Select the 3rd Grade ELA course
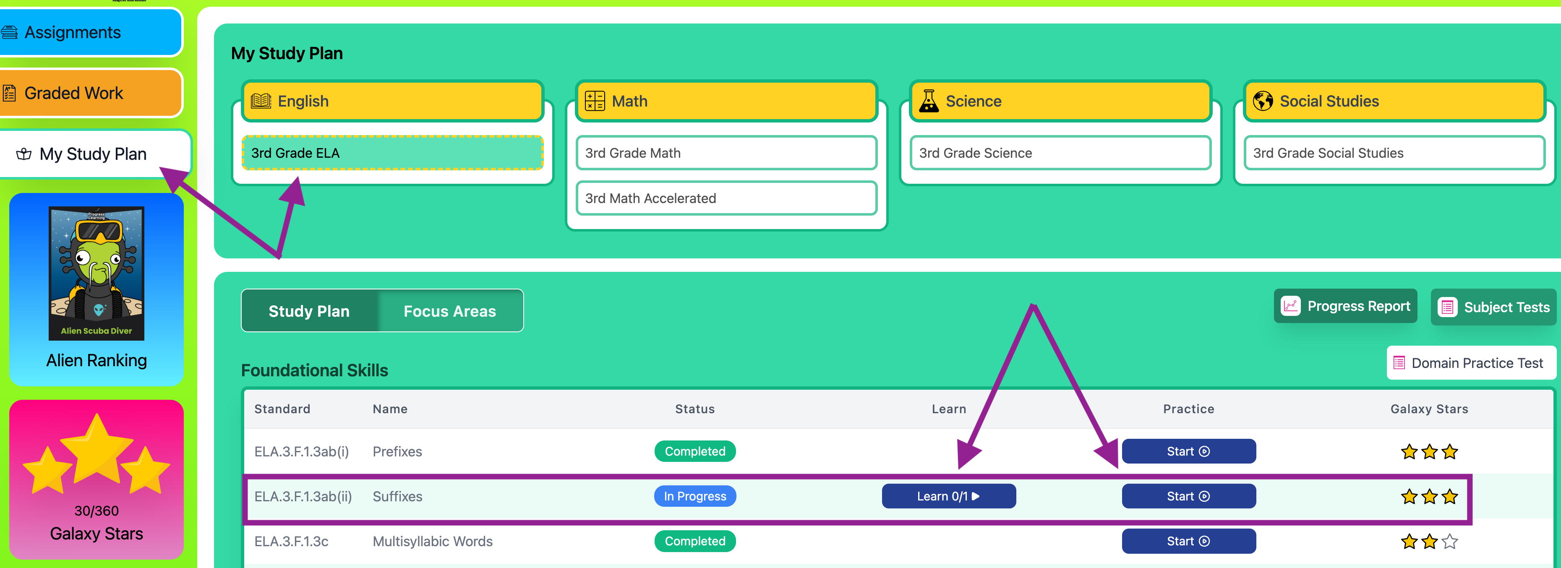 click(x=392, y=153)
